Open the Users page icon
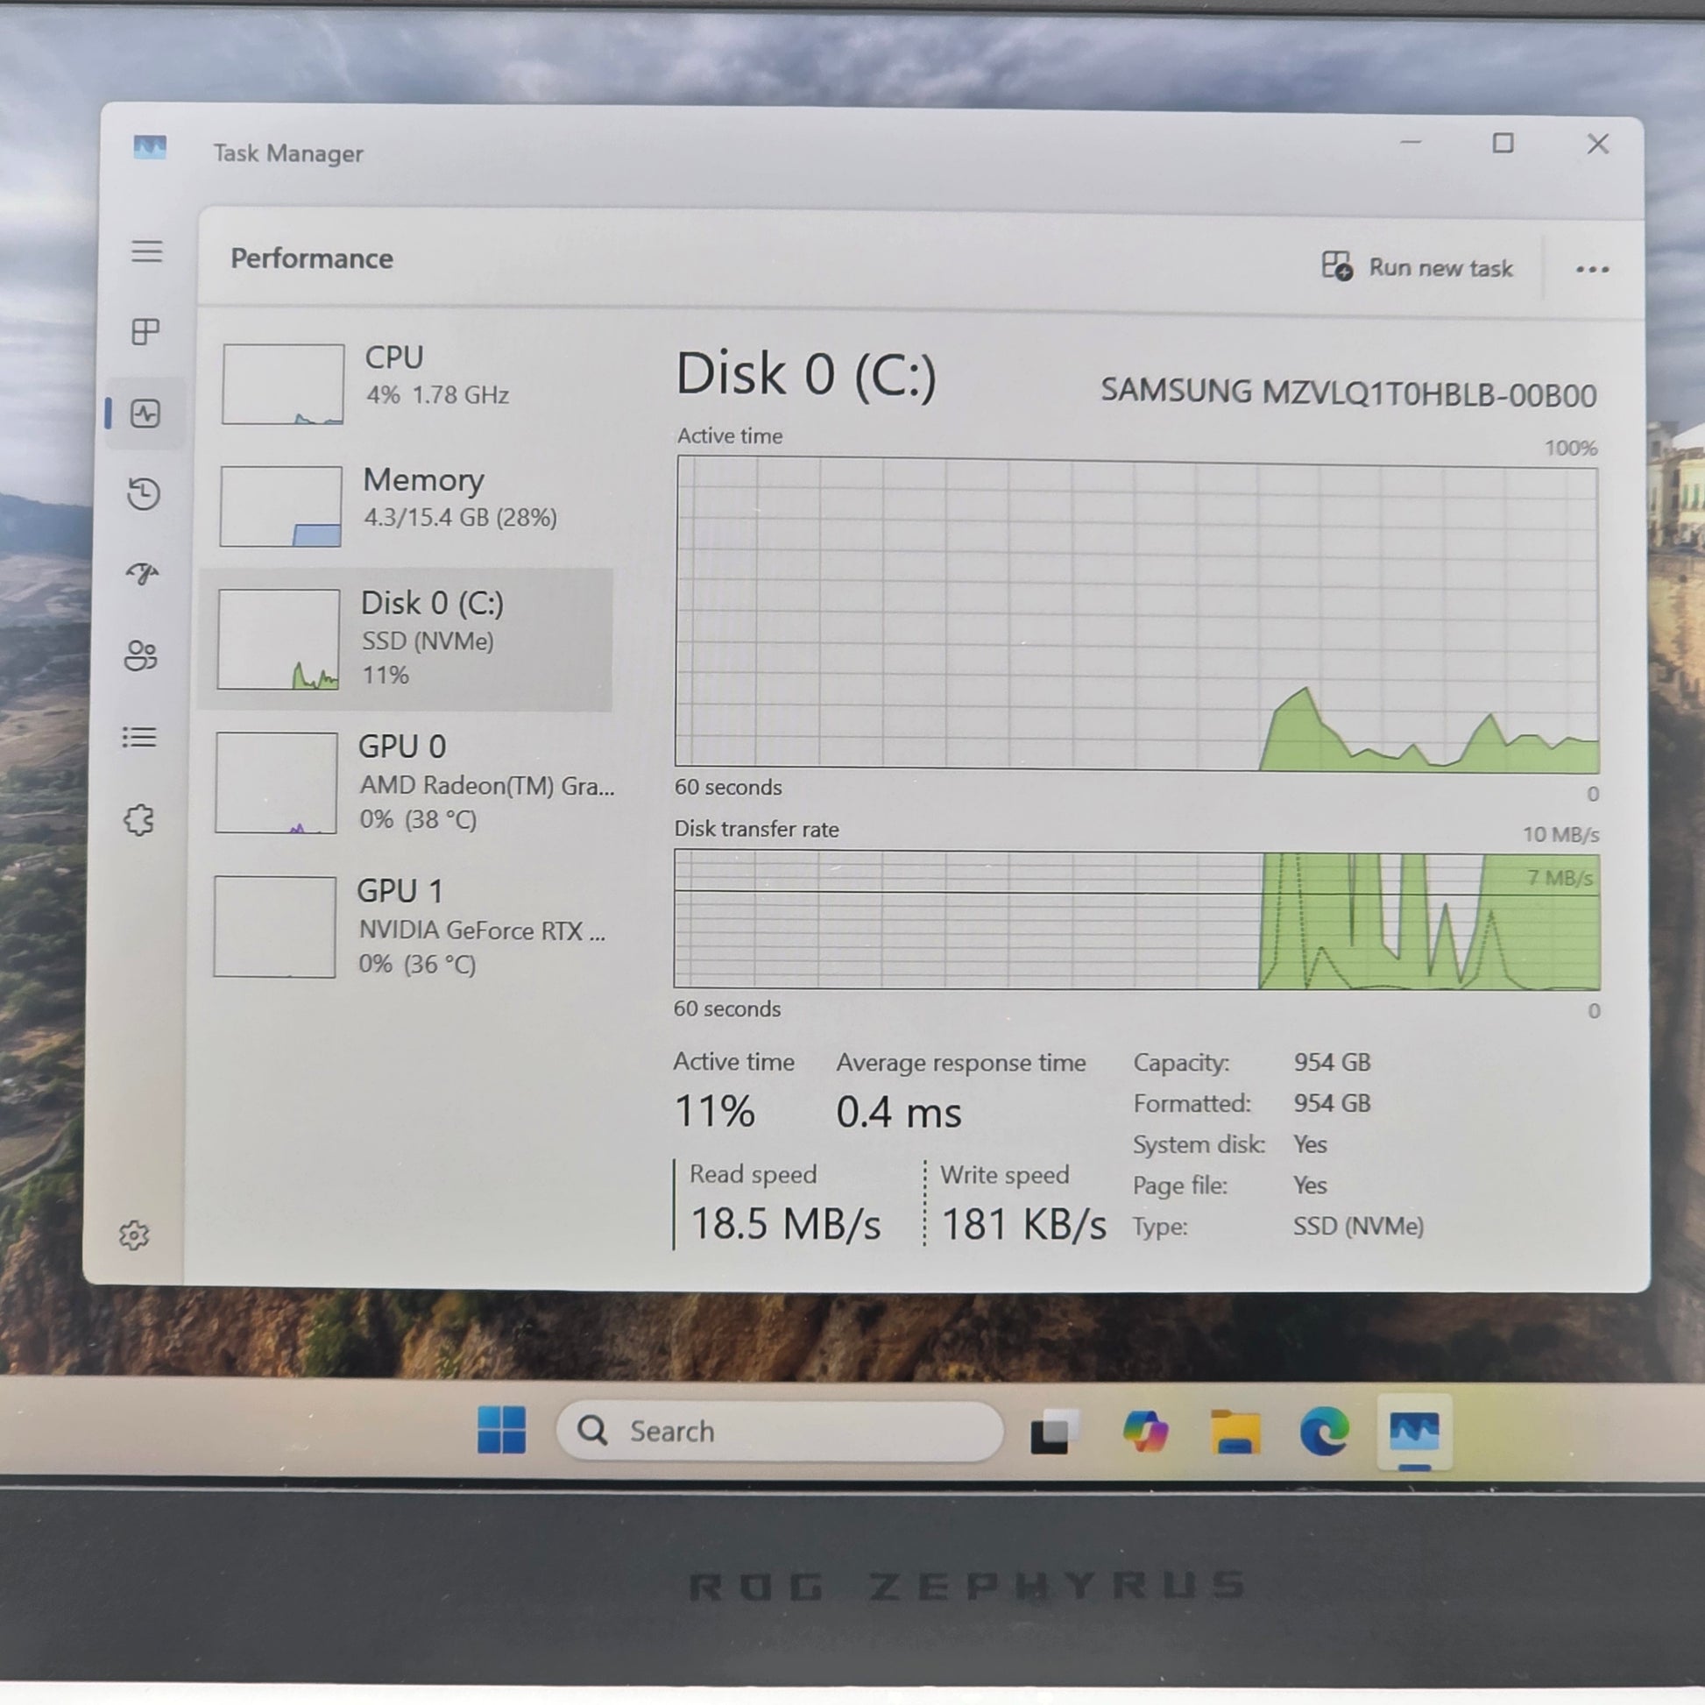 [141, 655]
